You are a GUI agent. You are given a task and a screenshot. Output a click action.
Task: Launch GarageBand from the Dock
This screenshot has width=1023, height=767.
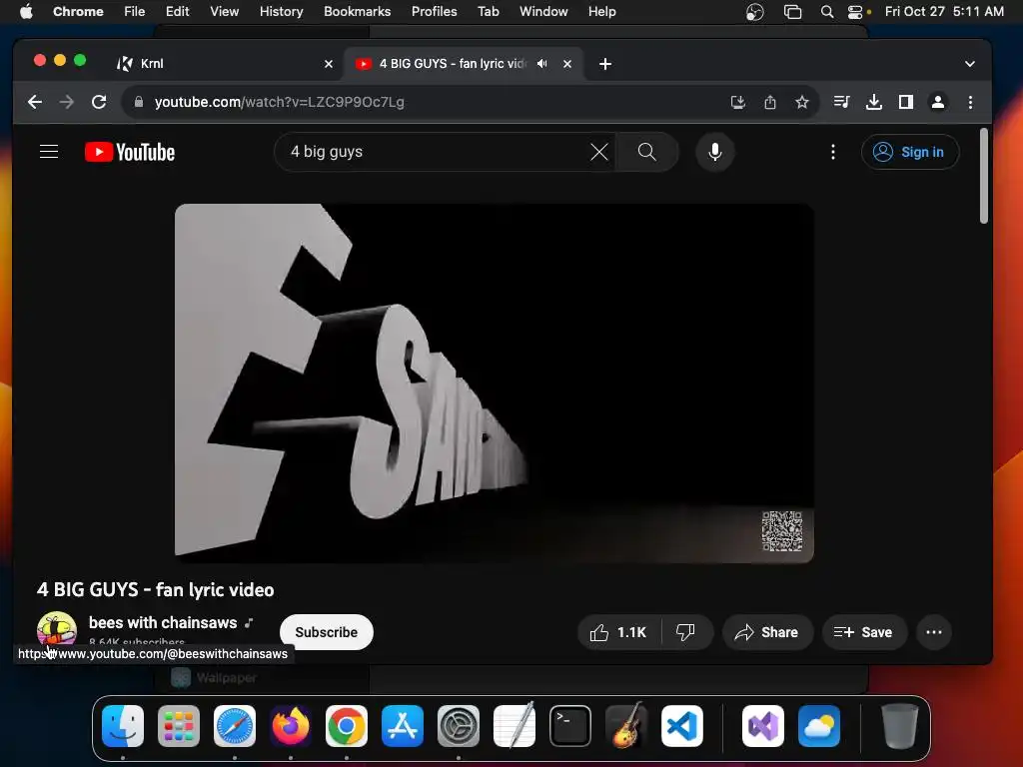tap(626, 726)
